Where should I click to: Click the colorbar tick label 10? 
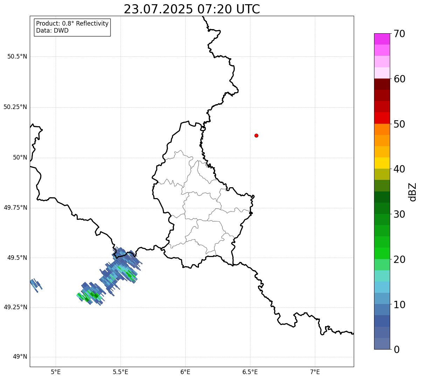click(399, 305)
